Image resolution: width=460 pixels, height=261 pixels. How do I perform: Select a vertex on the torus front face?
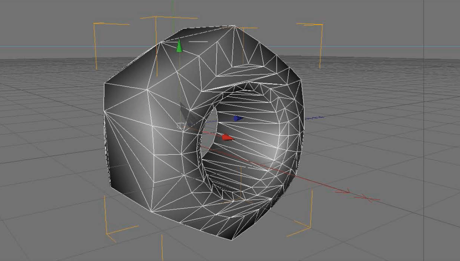coord(147,89)
